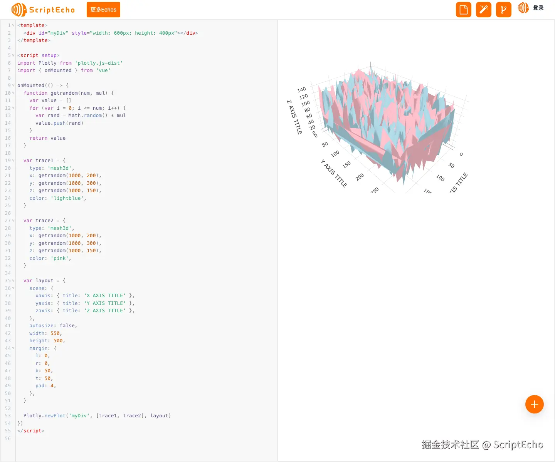The width and height of the screenshot is (555, 462).
Task: Click the orange plus floating button
Action: coord(535,404)
